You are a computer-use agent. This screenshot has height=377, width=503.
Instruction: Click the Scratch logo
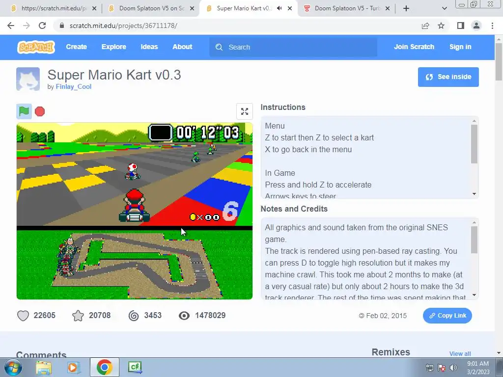click(36, 47)
